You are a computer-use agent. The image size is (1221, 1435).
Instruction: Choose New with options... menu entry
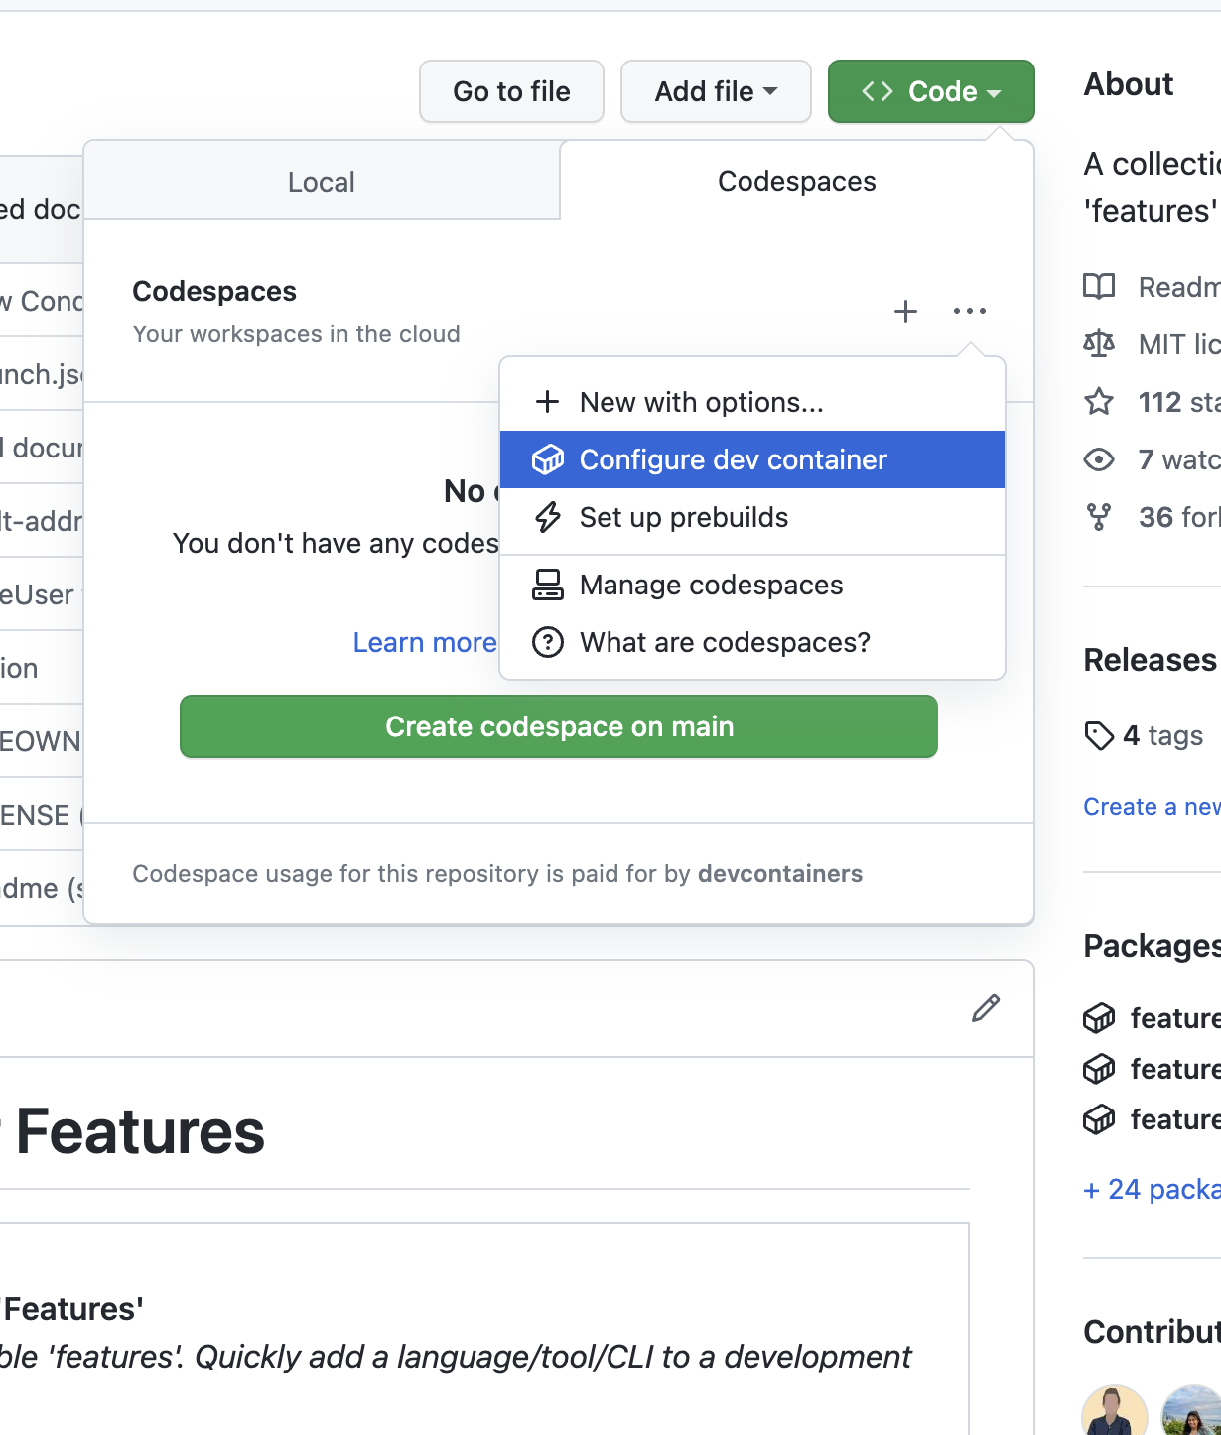752,402
